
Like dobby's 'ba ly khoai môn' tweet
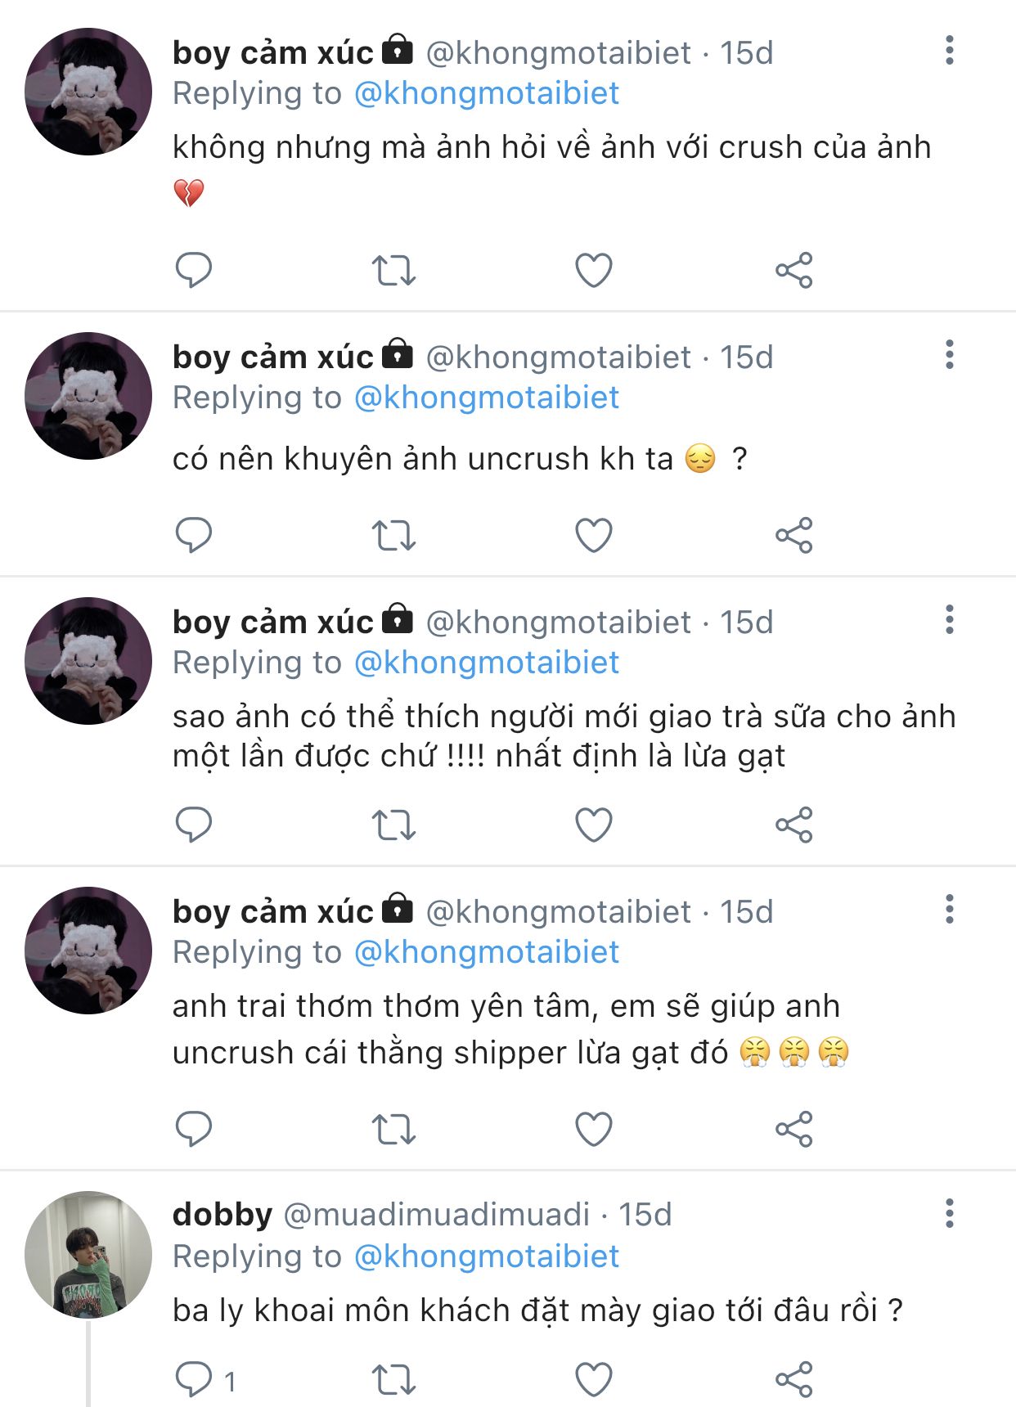coord(594,1380)
